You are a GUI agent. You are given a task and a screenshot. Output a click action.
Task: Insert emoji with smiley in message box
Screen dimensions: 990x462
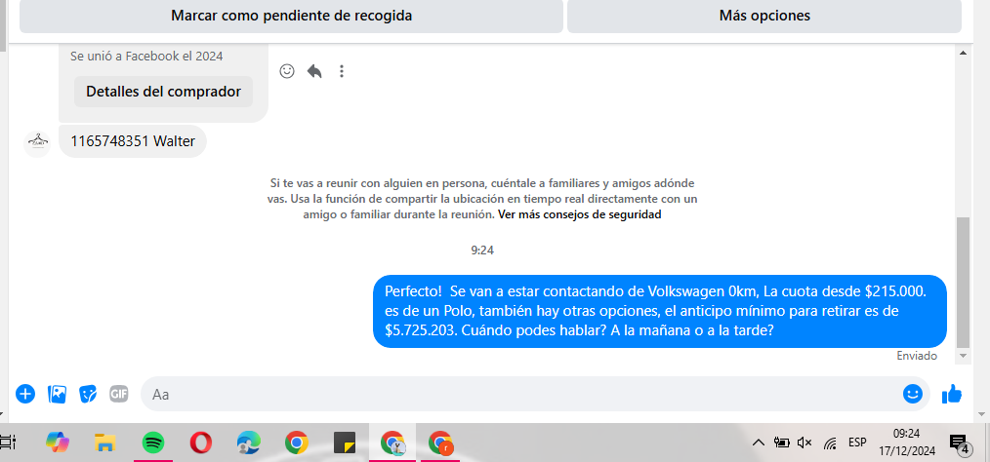tap(912, 394)
